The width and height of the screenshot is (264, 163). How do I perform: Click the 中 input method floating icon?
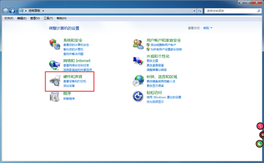point(262,134)
